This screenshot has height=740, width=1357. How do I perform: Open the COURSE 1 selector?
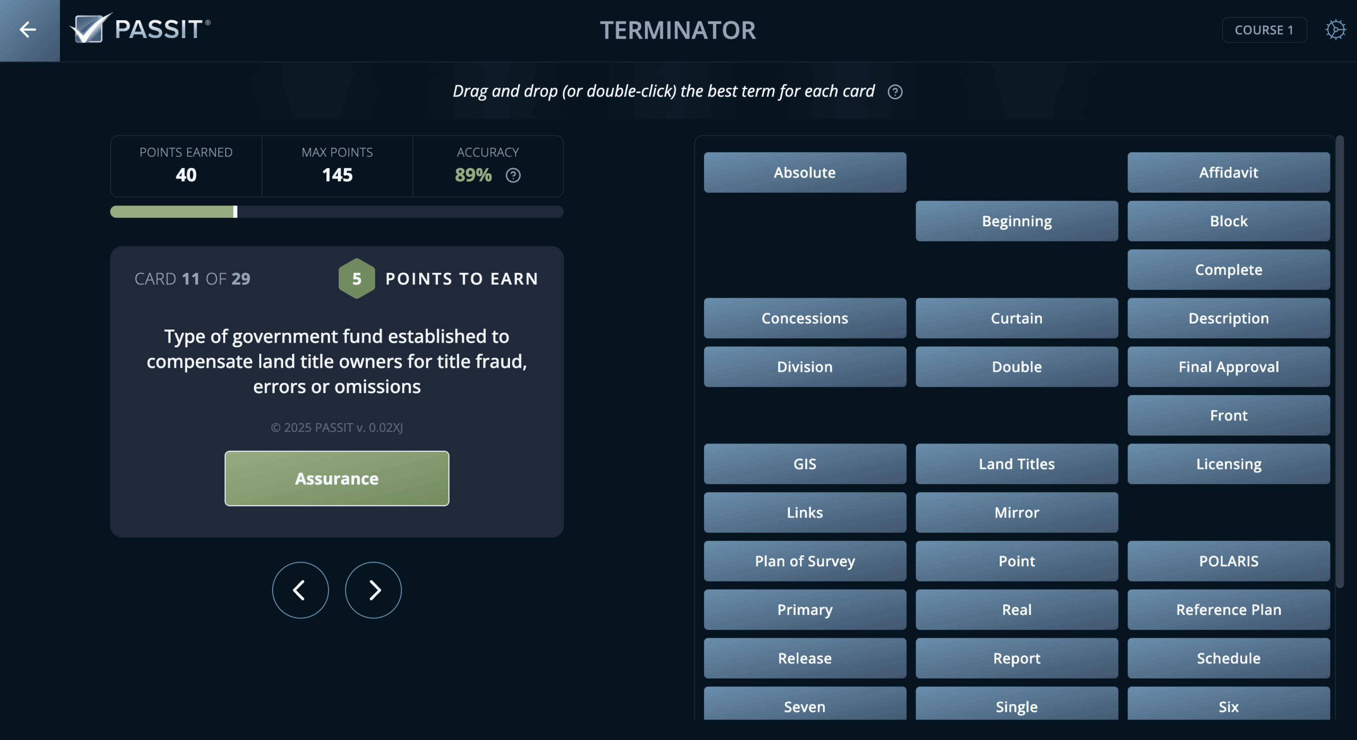tap(1264, 30)
